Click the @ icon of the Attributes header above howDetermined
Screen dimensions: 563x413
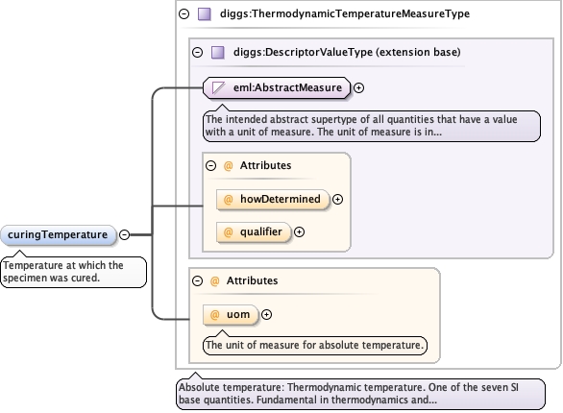(x=228, y=166)
